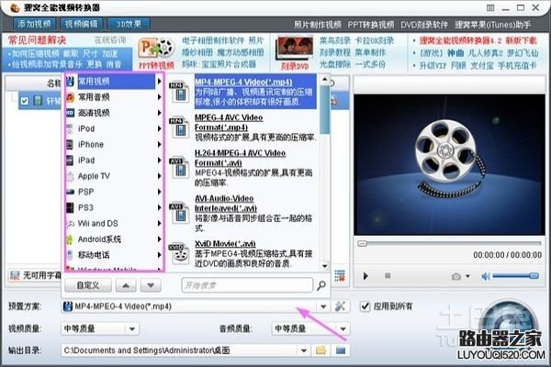
Task: Click the 3D效果 toolbar button
Action: click(129, 24)
